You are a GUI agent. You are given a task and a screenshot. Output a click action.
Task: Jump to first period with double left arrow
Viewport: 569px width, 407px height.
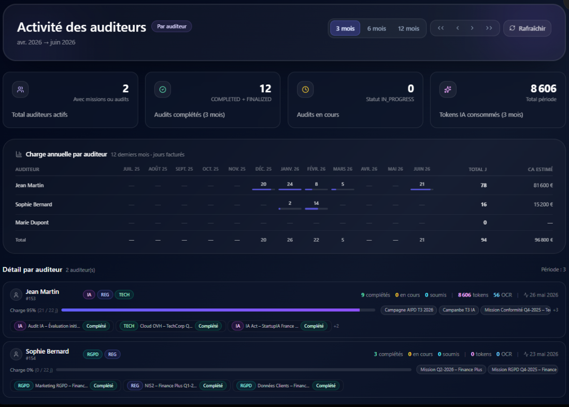coord(440,28)
